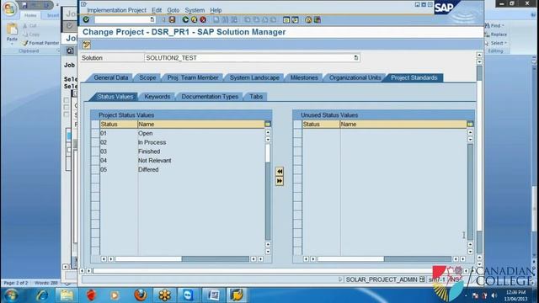Click Format Painter in the Word window
Screen dimensions: 539x303
(x=40, y=43)
